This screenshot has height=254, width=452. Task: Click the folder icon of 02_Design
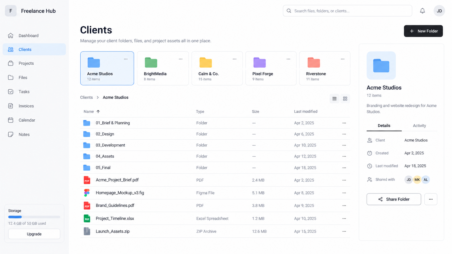[x=87, y=134]
